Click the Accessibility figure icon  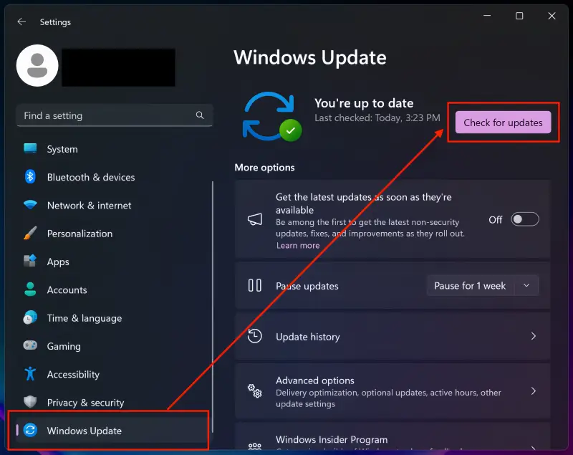pyautogui.click(x=30, y=374)
